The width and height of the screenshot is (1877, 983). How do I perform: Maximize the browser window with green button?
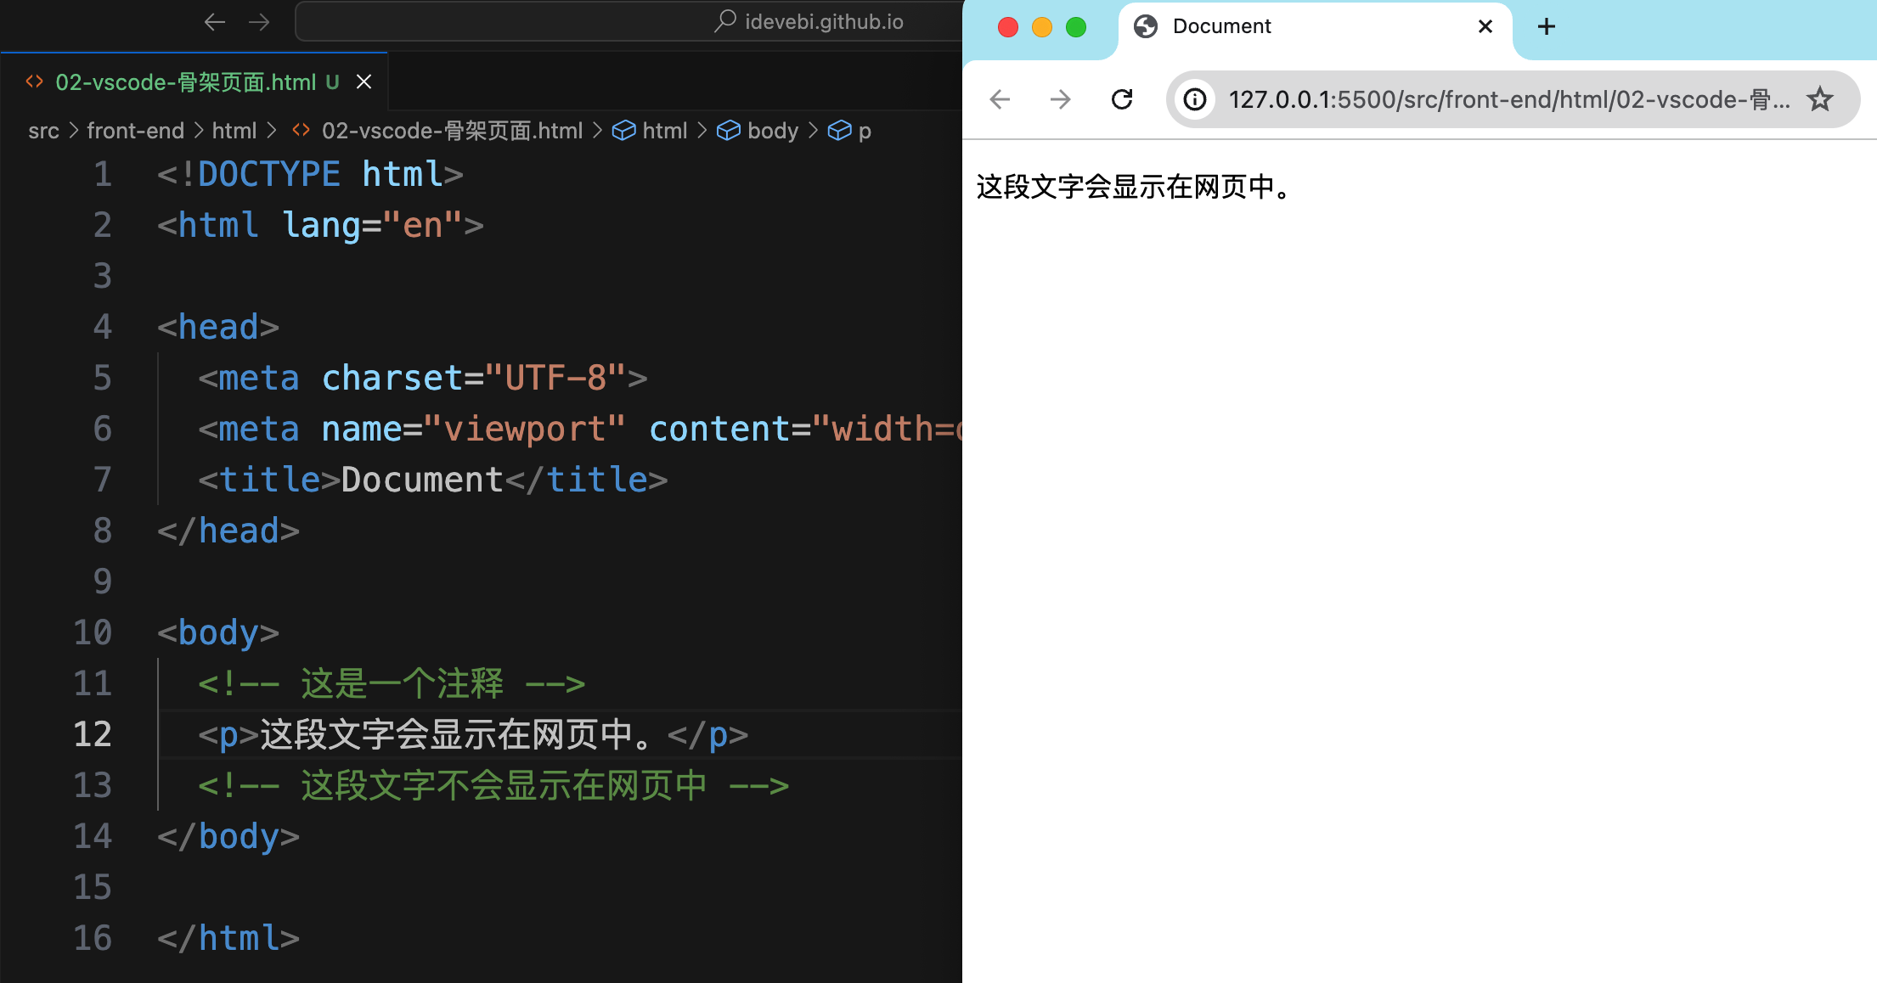tap(1076, 27)
